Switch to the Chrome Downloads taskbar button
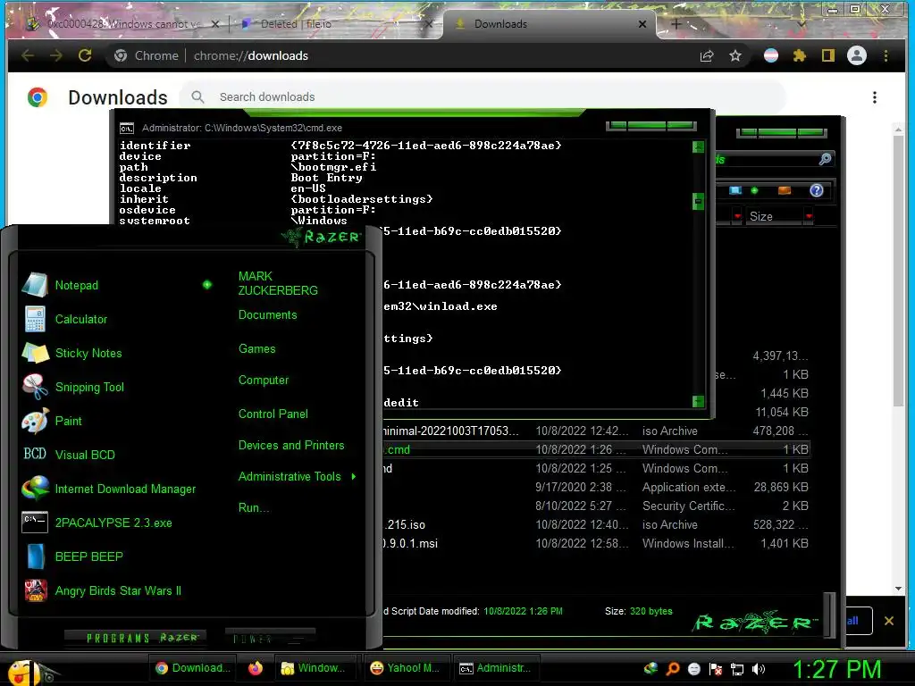Screen dimensions: 915x686 [x=193, y=668]
